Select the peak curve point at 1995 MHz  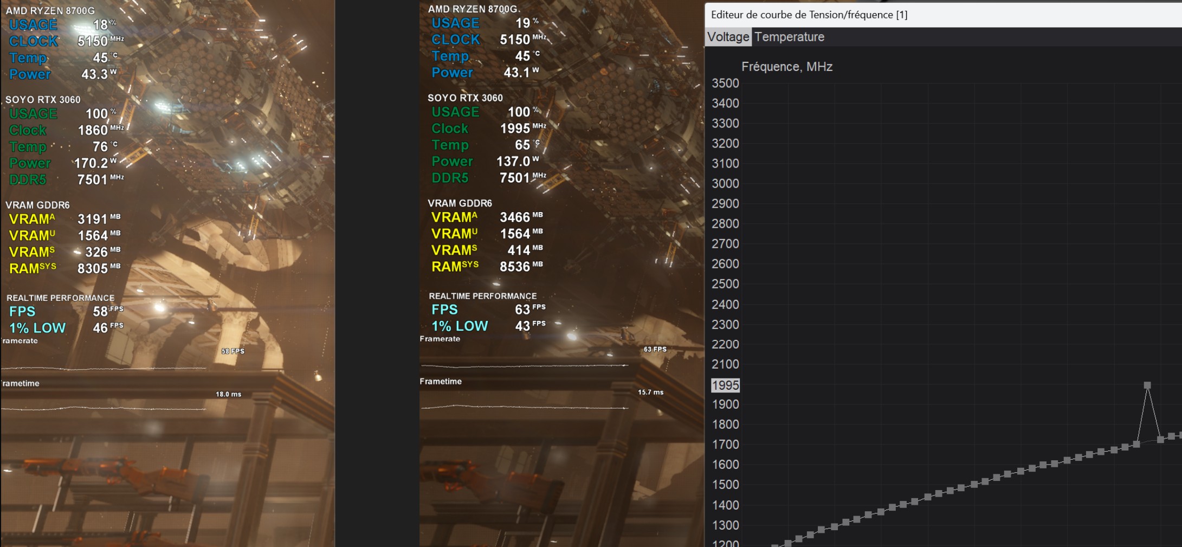click(1147, 385)
